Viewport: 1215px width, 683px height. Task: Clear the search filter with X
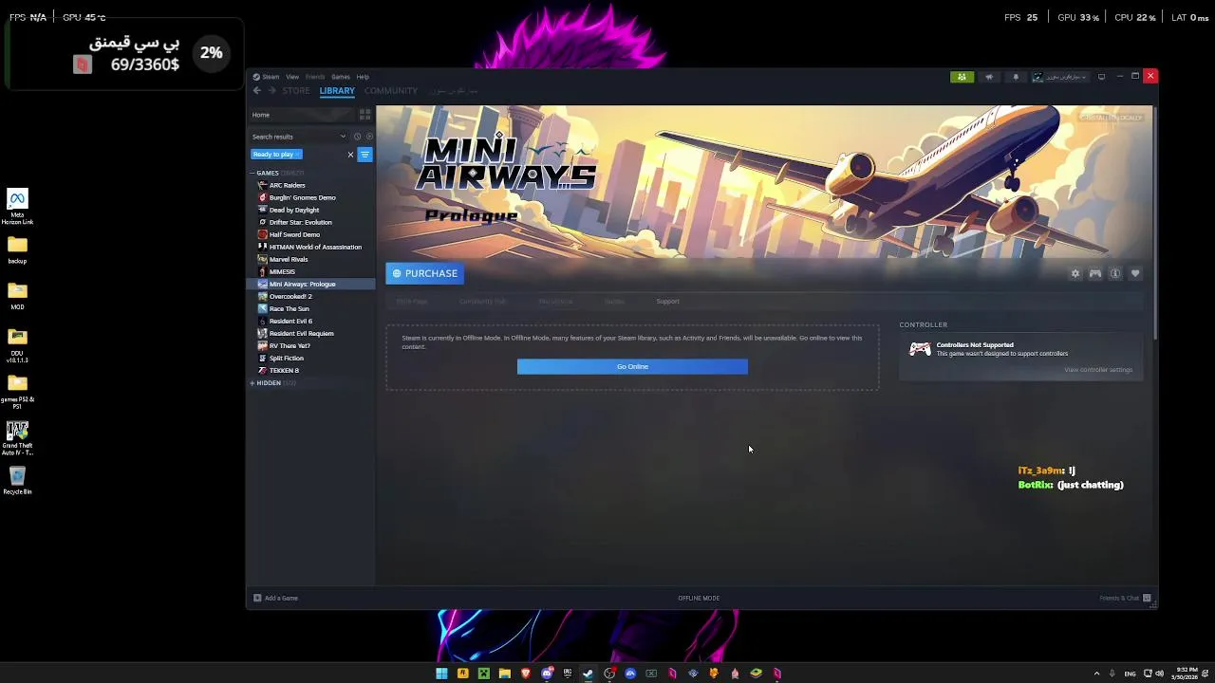tap(350, 155)
